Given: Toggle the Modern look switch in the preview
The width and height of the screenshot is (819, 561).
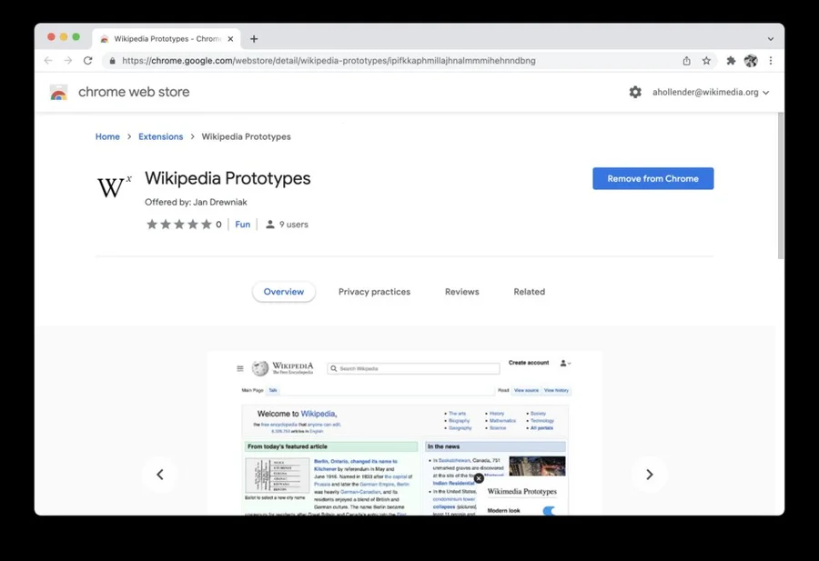Looking at the screenshot, I should click(x=549, y=510).
